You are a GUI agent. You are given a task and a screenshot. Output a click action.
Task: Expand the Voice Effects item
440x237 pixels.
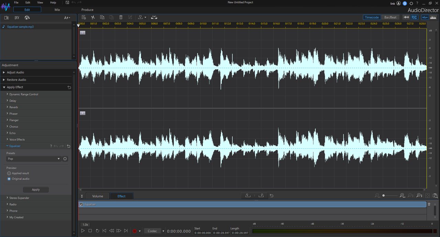coord(36,140)
